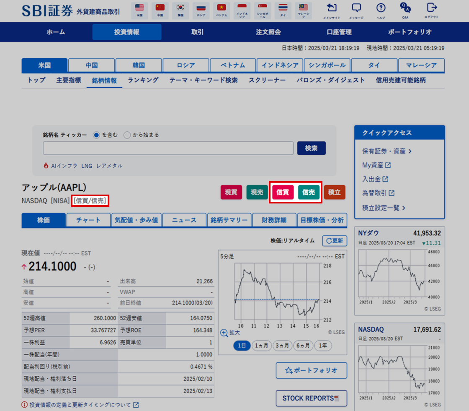Screen dimensions: 469x411
Task: Click the 積立 button
Action: (335, 192)
